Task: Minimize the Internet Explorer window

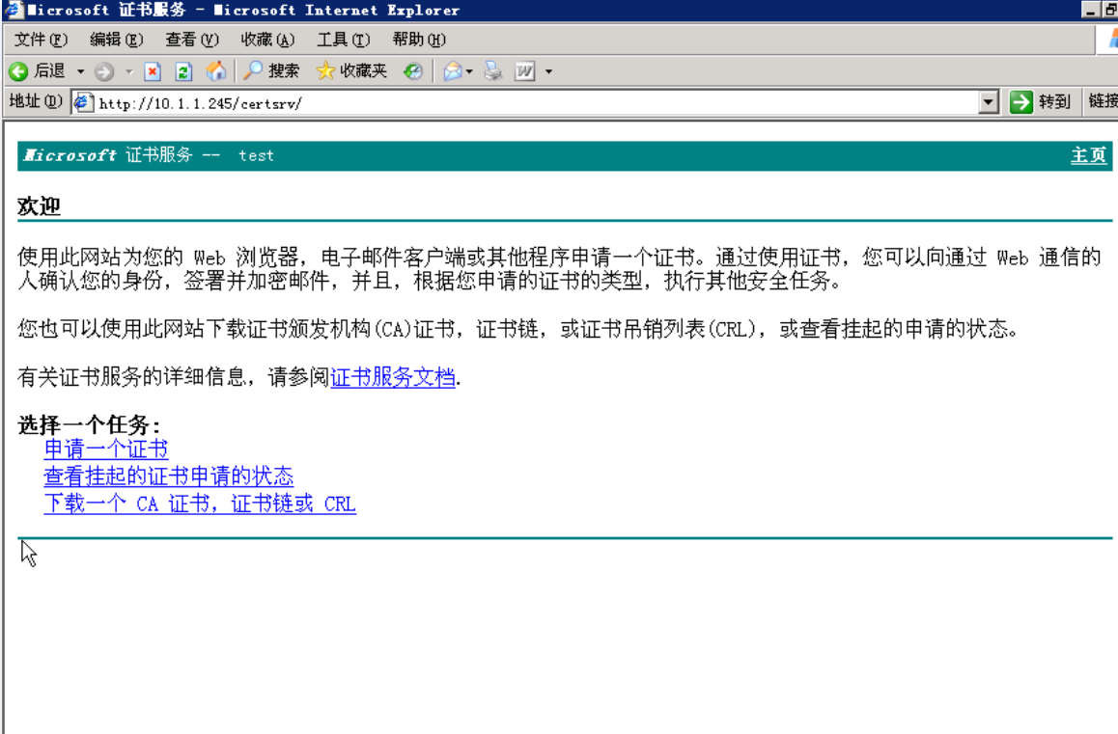Action: (x=1091, y=10)
